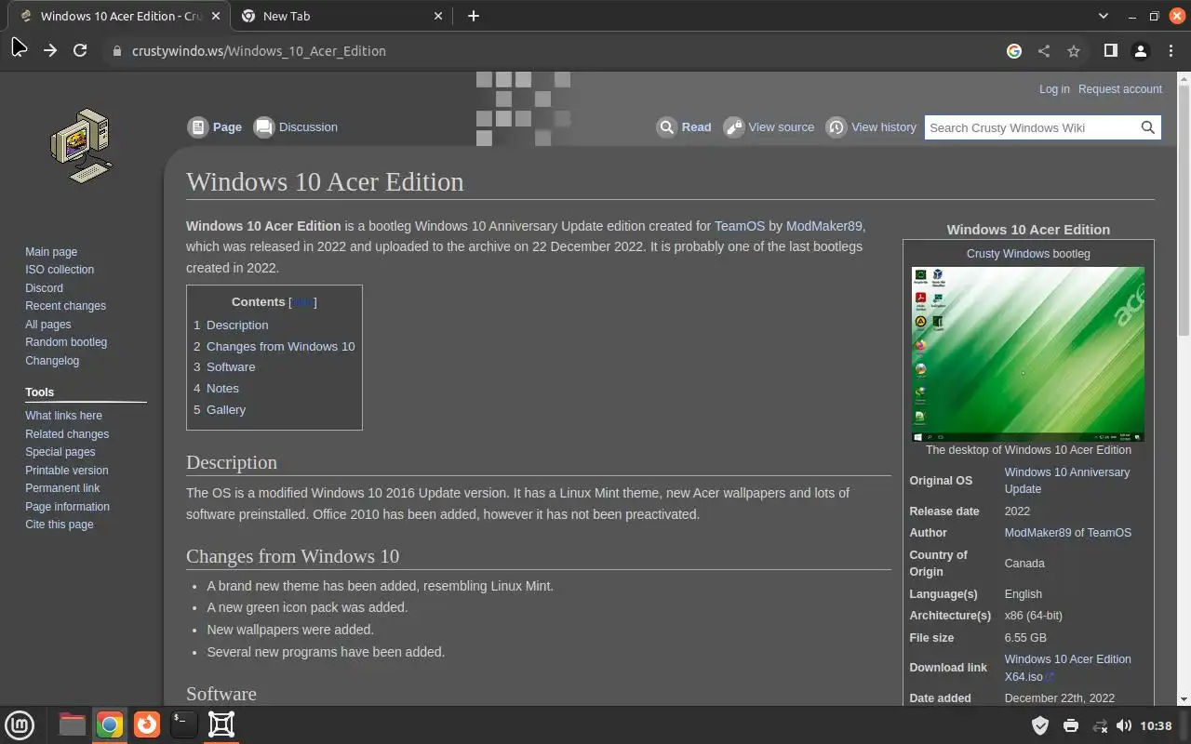Open All pages sidebar link

pyautogui.click(x=47, y=325)
